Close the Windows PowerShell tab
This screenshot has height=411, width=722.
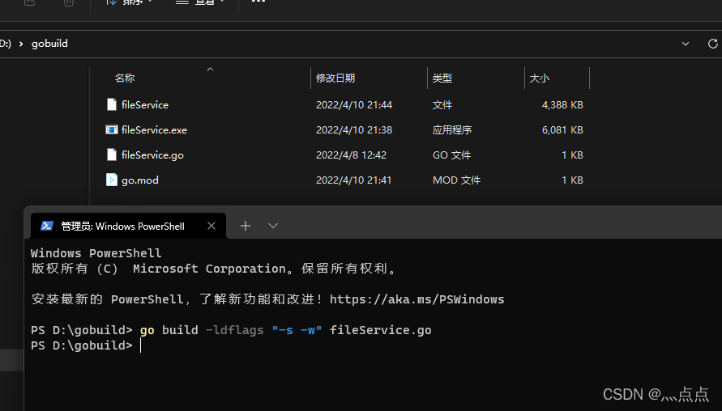(x=211, y=226)
